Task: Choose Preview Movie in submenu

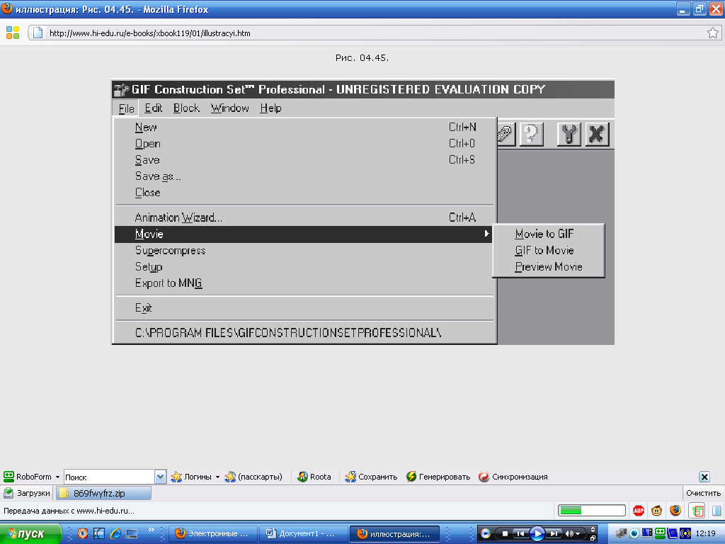Action: [x=549, y=267]
